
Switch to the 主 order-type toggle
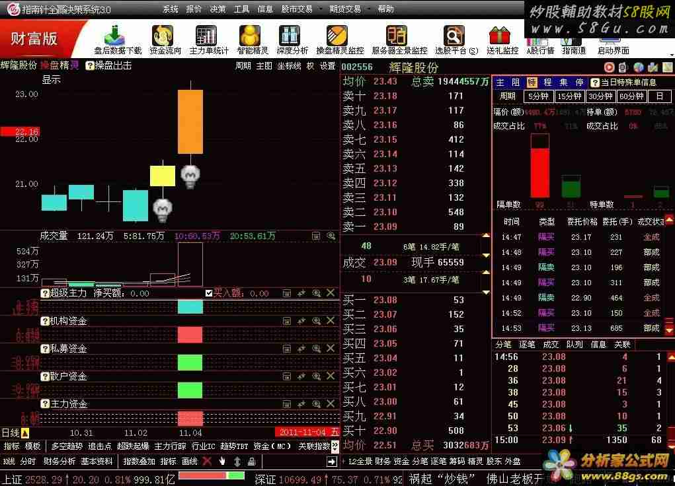click(500, 82)
